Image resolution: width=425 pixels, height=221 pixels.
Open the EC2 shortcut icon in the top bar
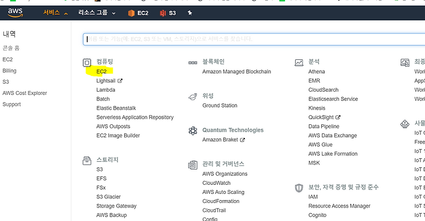click(x=131, y=13)
